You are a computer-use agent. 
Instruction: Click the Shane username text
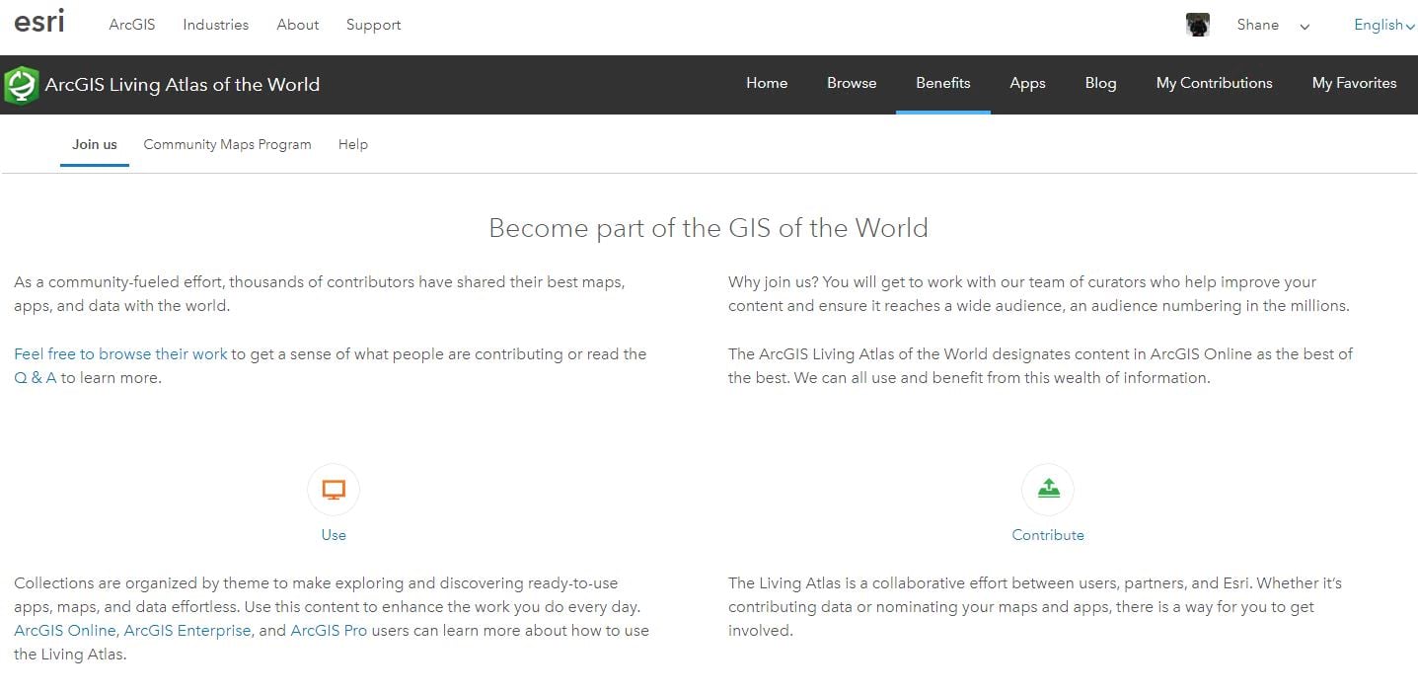click(x=1257, y=25)
